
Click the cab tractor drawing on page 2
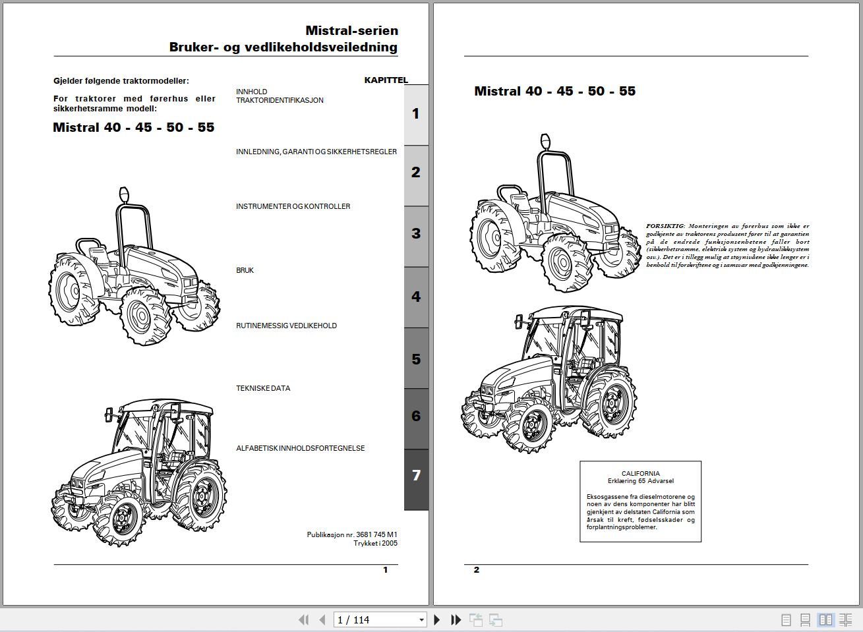(549, 379)
